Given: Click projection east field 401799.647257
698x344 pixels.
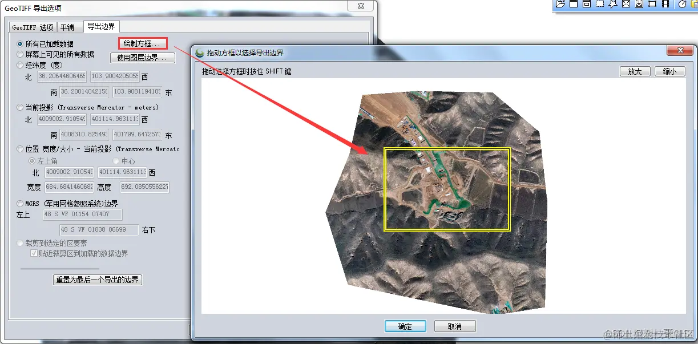Looking at the screenshot, I should [x=137, y=135].
